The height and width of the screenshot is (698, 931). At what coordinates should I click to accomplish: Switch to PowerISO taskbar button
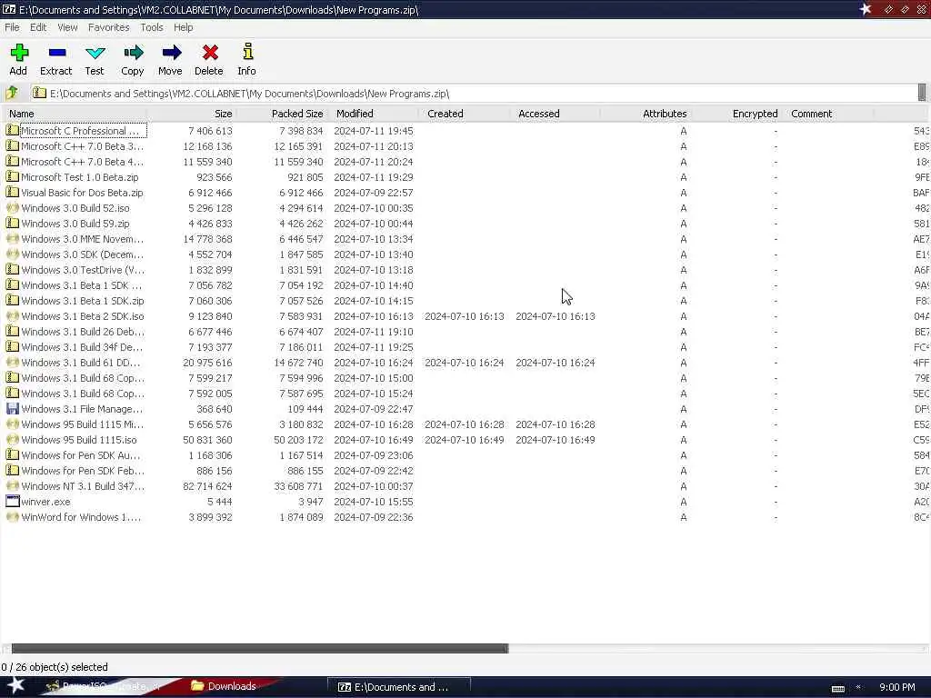pos(105,686)
